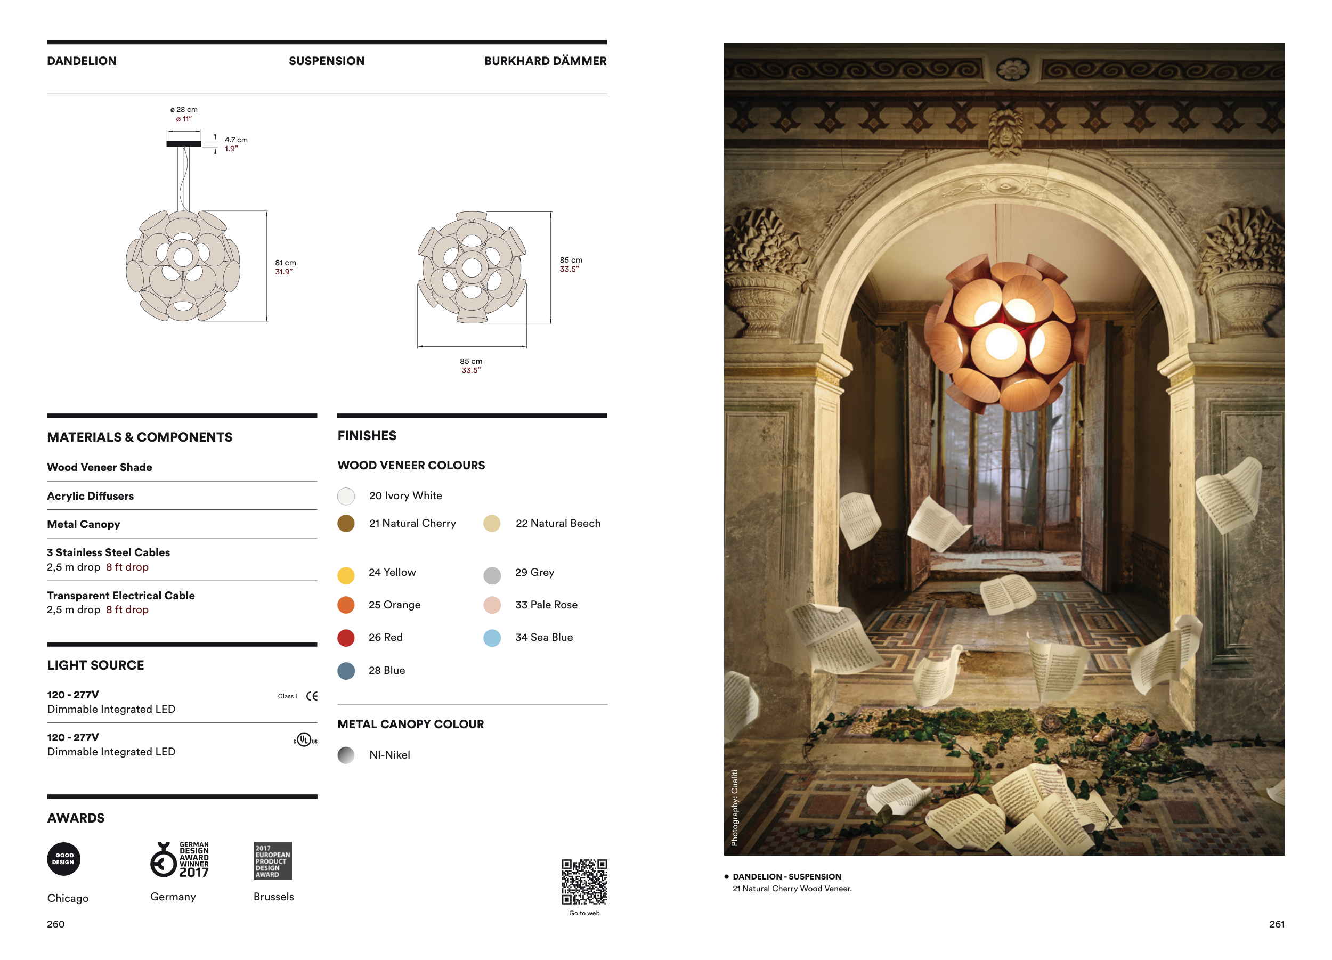Viewport: 1332px width, 960px height.
Task: Choose the 34 Sea Blue colour dot
Action: 492,638
